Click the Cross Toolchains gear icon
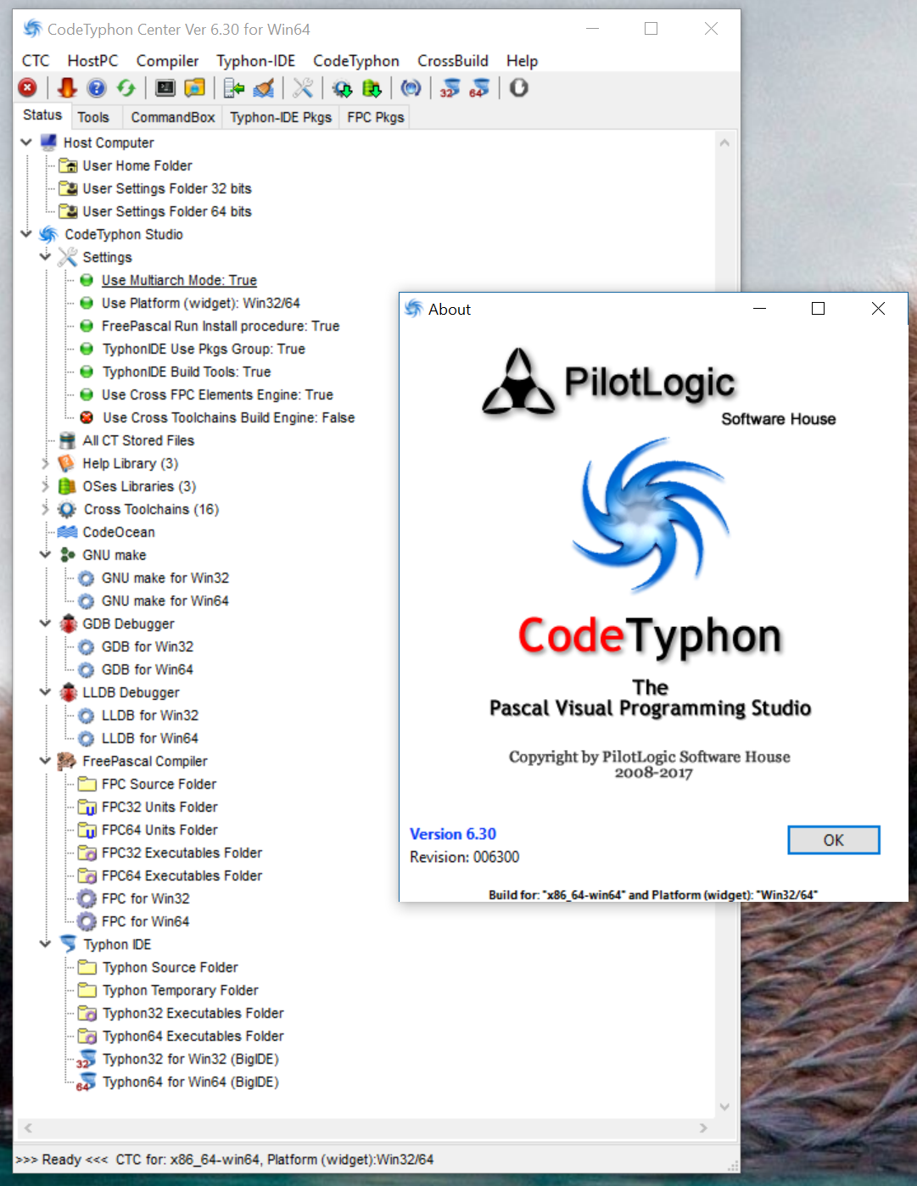The image size is (917, 1186). (x=67, y=509)
